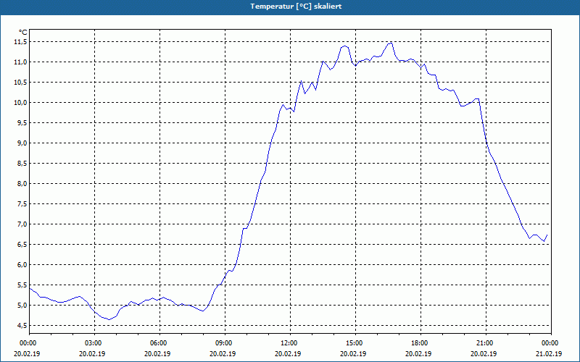Click the 20.02.19 date under first 00:00
The image size is (580, 362).
(28, 354)
